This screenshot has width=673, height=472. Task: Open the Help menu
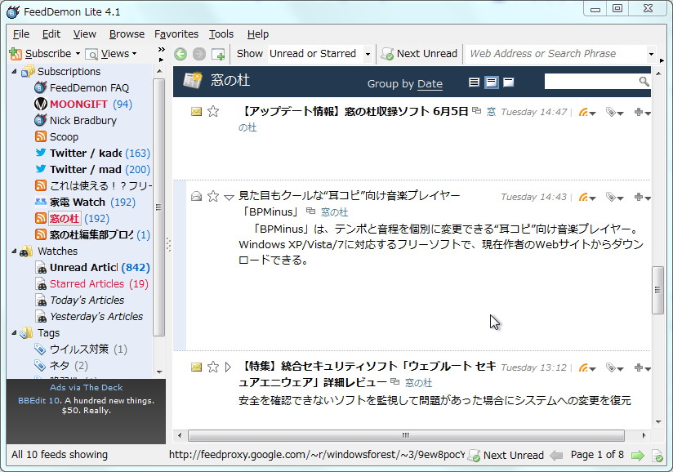click(257, 34)
